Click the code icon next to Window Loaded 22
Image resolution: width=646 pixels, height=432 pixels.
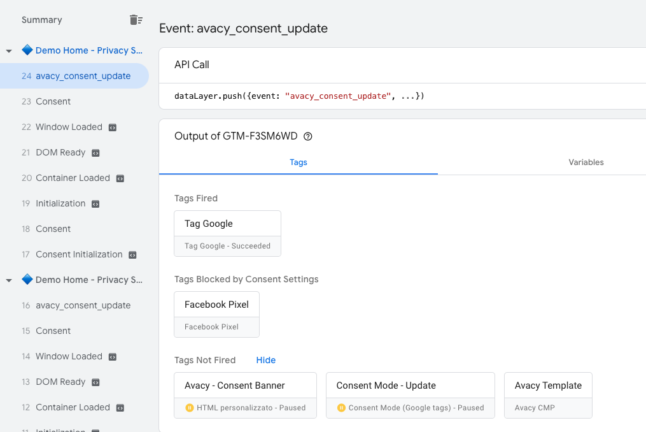[x=113, y=127]
